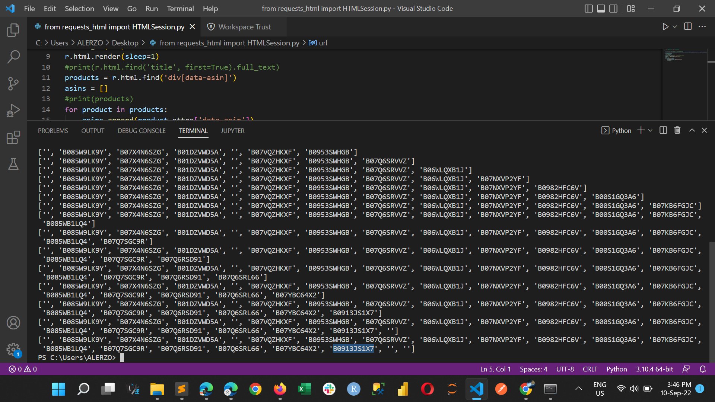Open the Search view in the activity bar
Screen dimensions: 715x402
13,57
